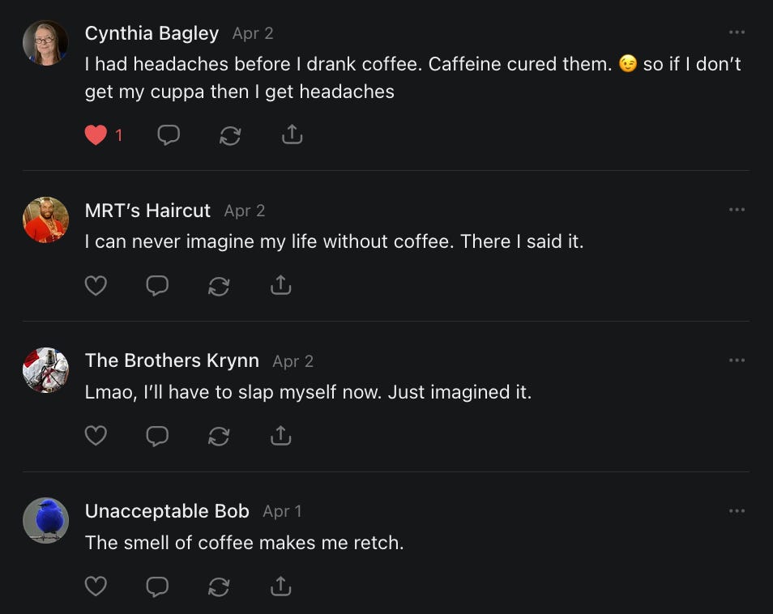Unlike Cynthia Bagley's comment with the red heart
The width and height of the screenshot is (773, 614).
coord(96,135)
